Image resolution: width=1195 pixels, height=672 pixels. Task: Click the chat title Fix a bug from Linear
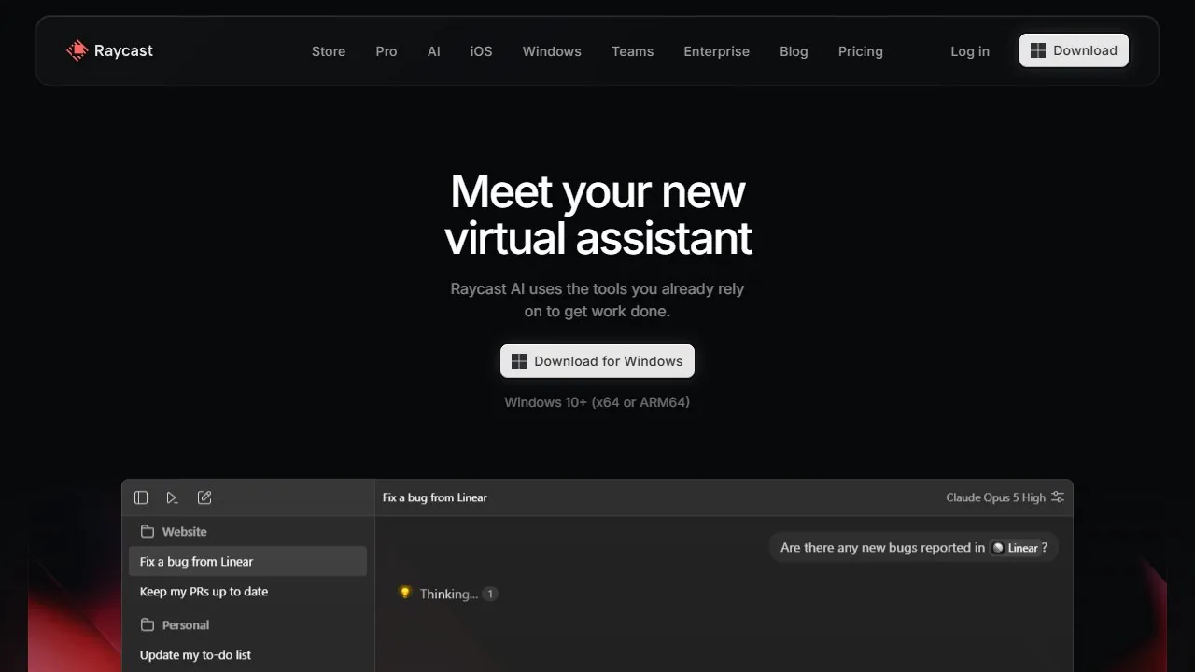(x=435, y=497)
